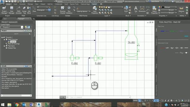Open the AutoCAD application menu button
Screen dimensions: 190x107
(x=2, y=2)
